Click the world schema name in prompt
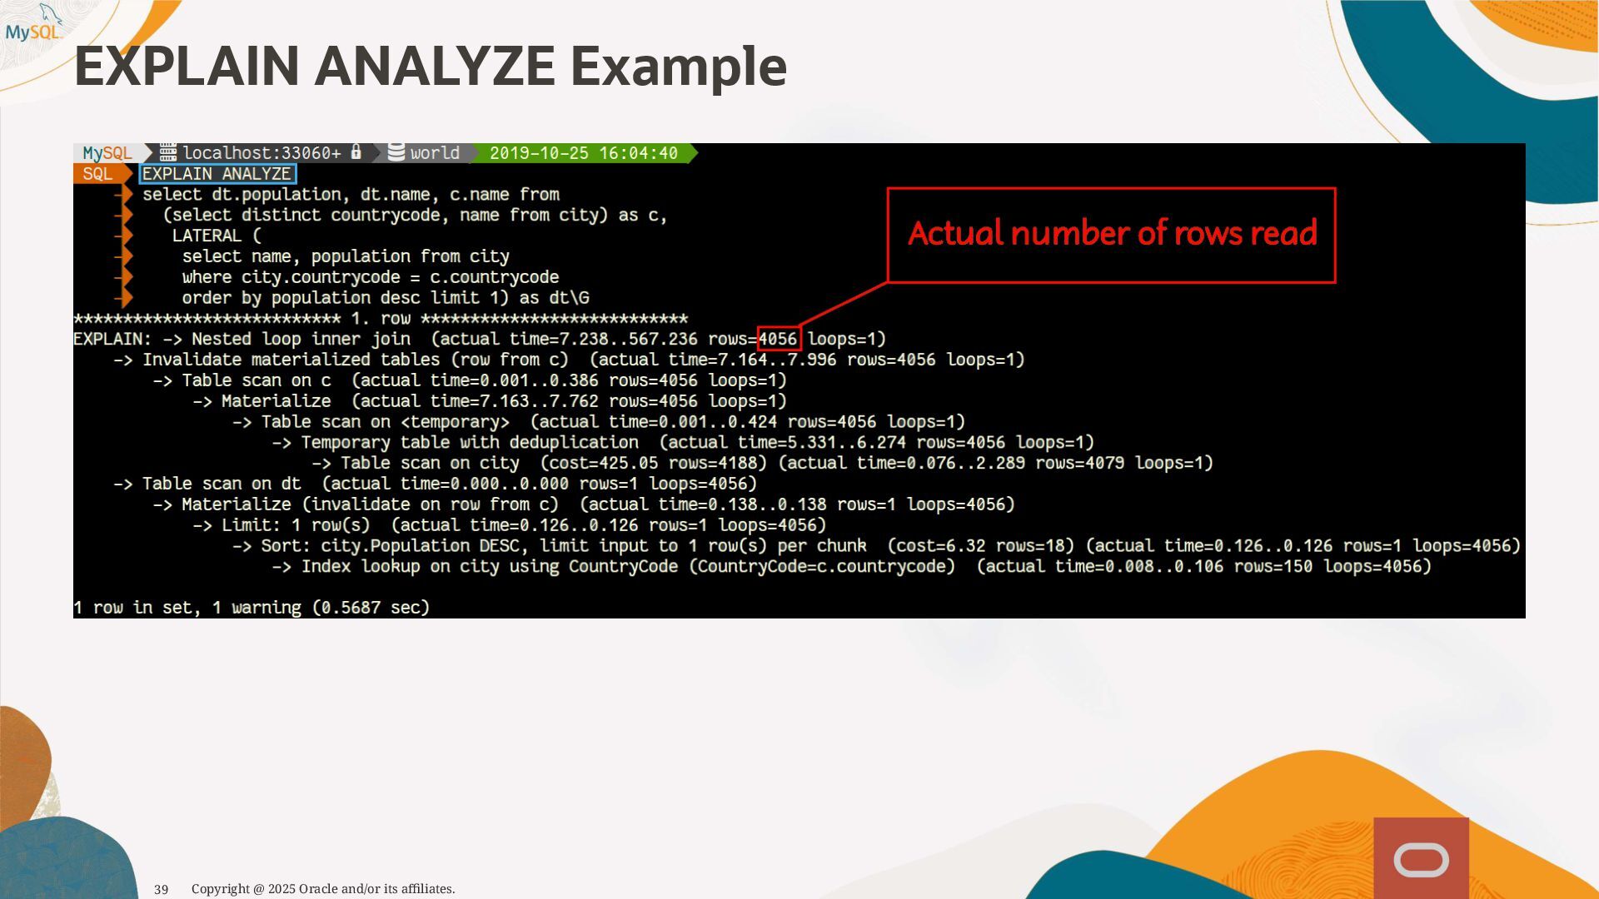Image resolution: width=1599 pixels, height=899 pixels. (435, 153)
